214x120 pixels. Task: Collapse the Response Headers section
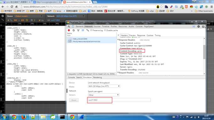pyautogui.click(x=118, y=40)
